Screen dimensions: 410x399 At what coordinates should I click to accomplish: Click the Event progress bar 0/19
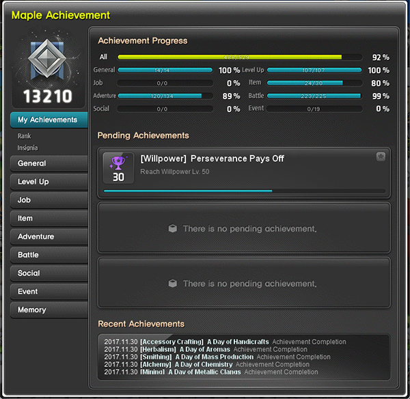point(314,109)
